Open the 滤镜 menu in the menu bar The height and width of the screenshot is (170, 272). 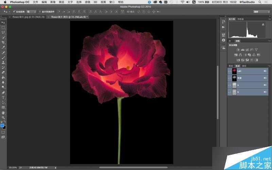tap(88, 2)
